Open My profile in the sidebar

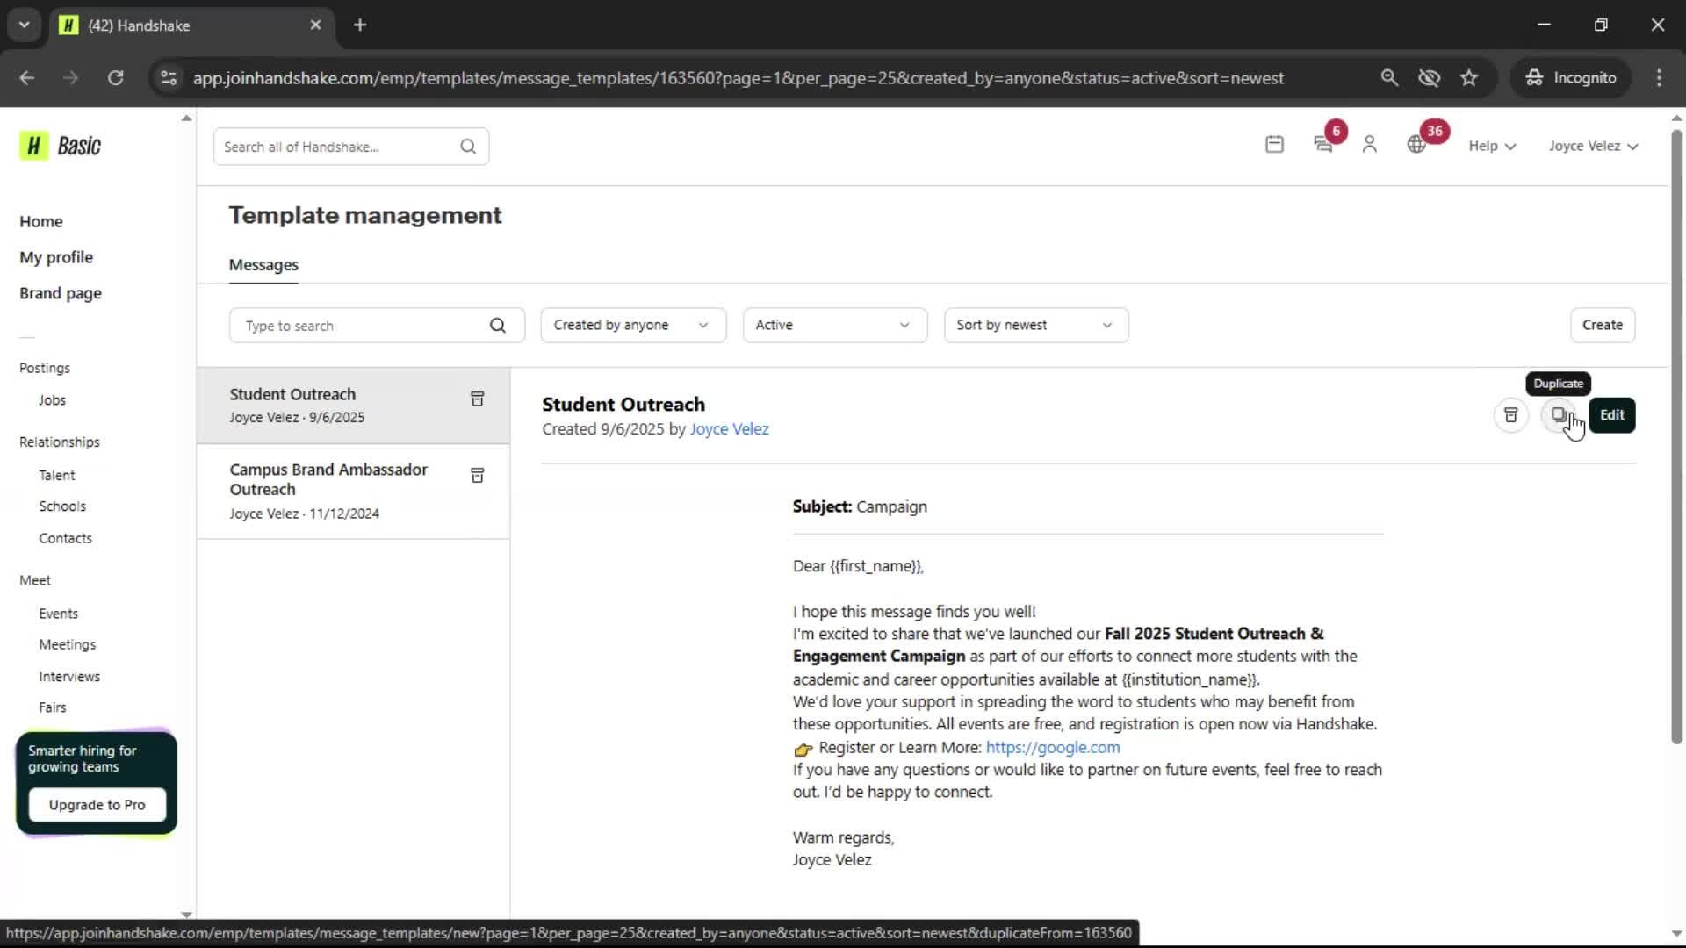[56, 257]
